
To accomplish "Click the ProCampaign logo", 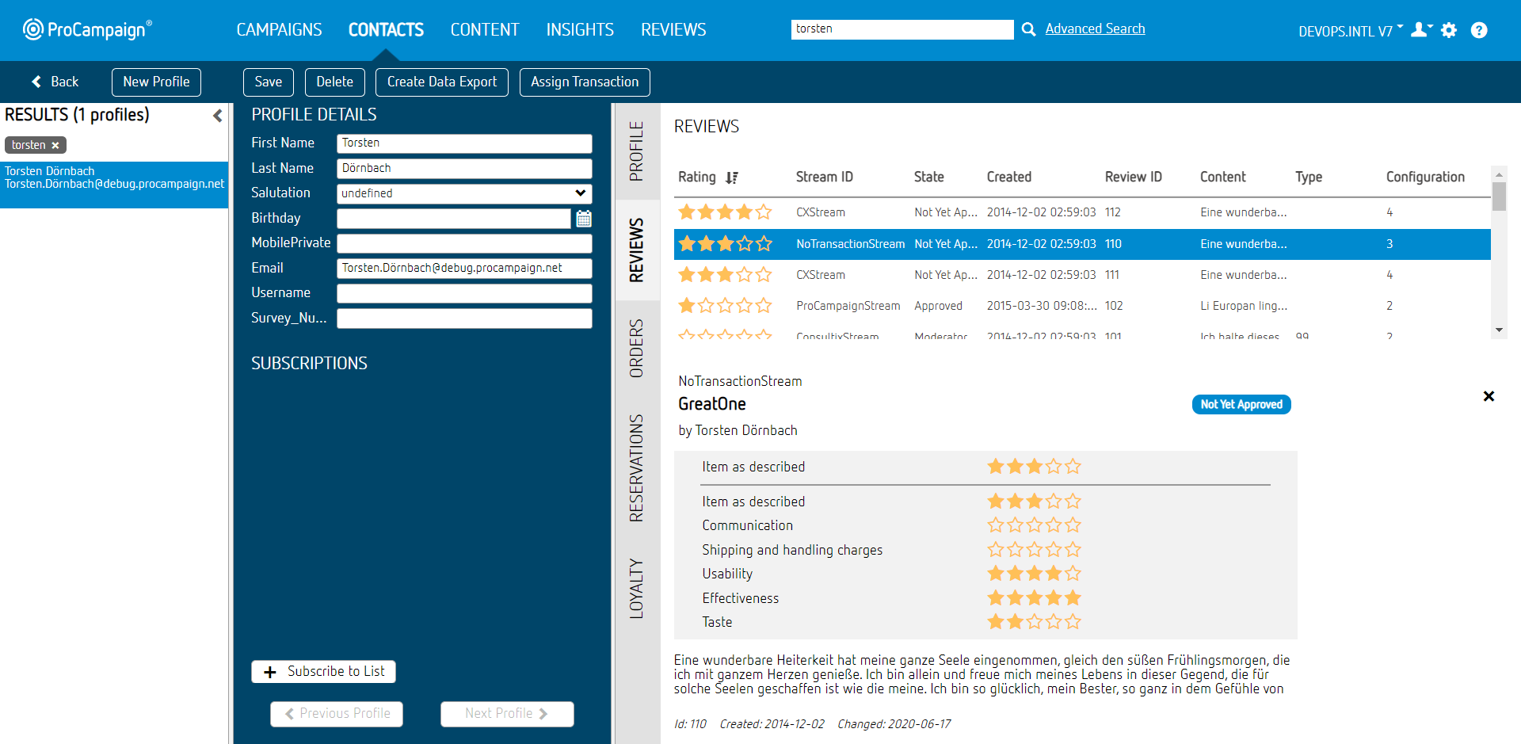I will [87, 29].
